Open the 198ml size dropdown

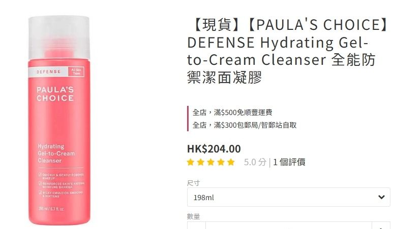(288, 197)
